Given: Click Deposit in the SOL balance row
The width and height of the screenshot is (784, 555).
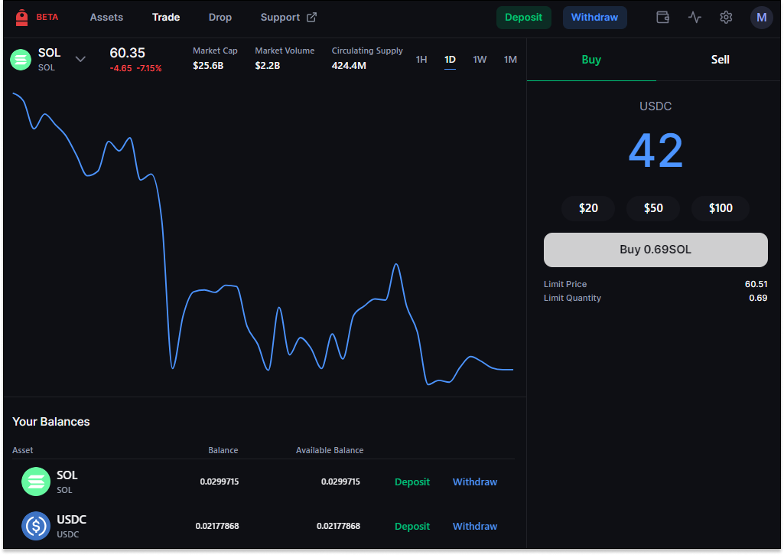Looking at the screenshot, I should pyautogui.click(x=412, y=482).
